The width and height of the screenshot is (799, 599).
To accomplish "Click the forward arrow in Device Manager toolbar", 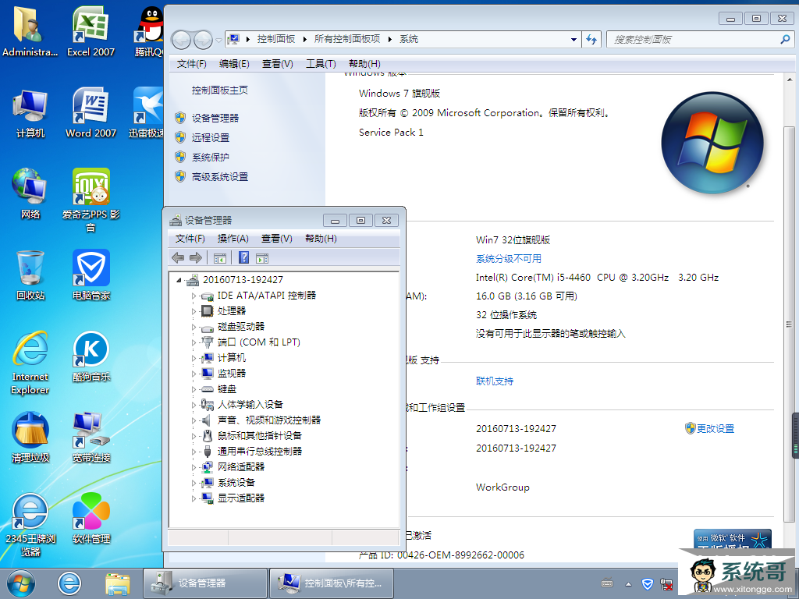I will point(196,257).
